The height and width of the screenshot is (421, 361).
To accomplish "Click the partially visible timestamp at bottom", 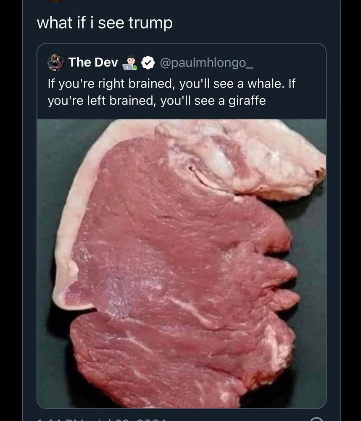I will (x=101, y=419).
